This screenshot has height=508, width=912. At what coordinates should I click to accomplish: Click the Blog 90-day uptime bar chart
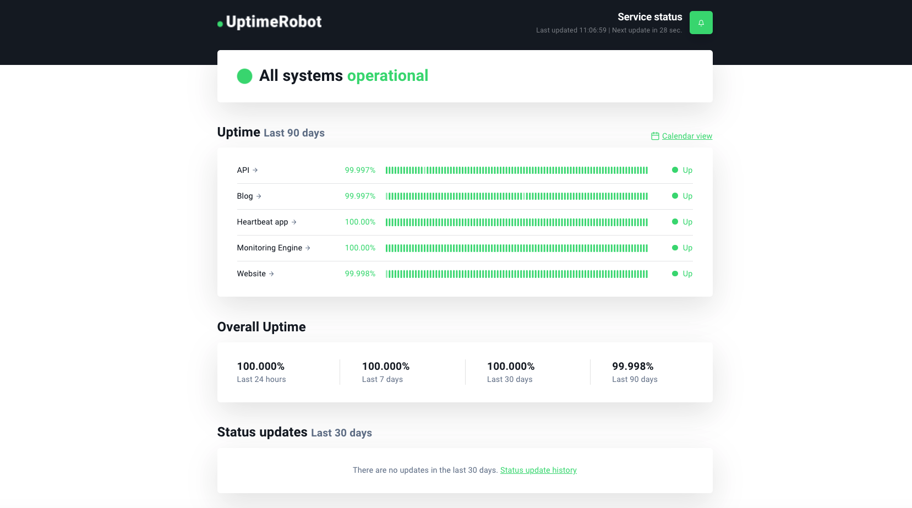517,196
